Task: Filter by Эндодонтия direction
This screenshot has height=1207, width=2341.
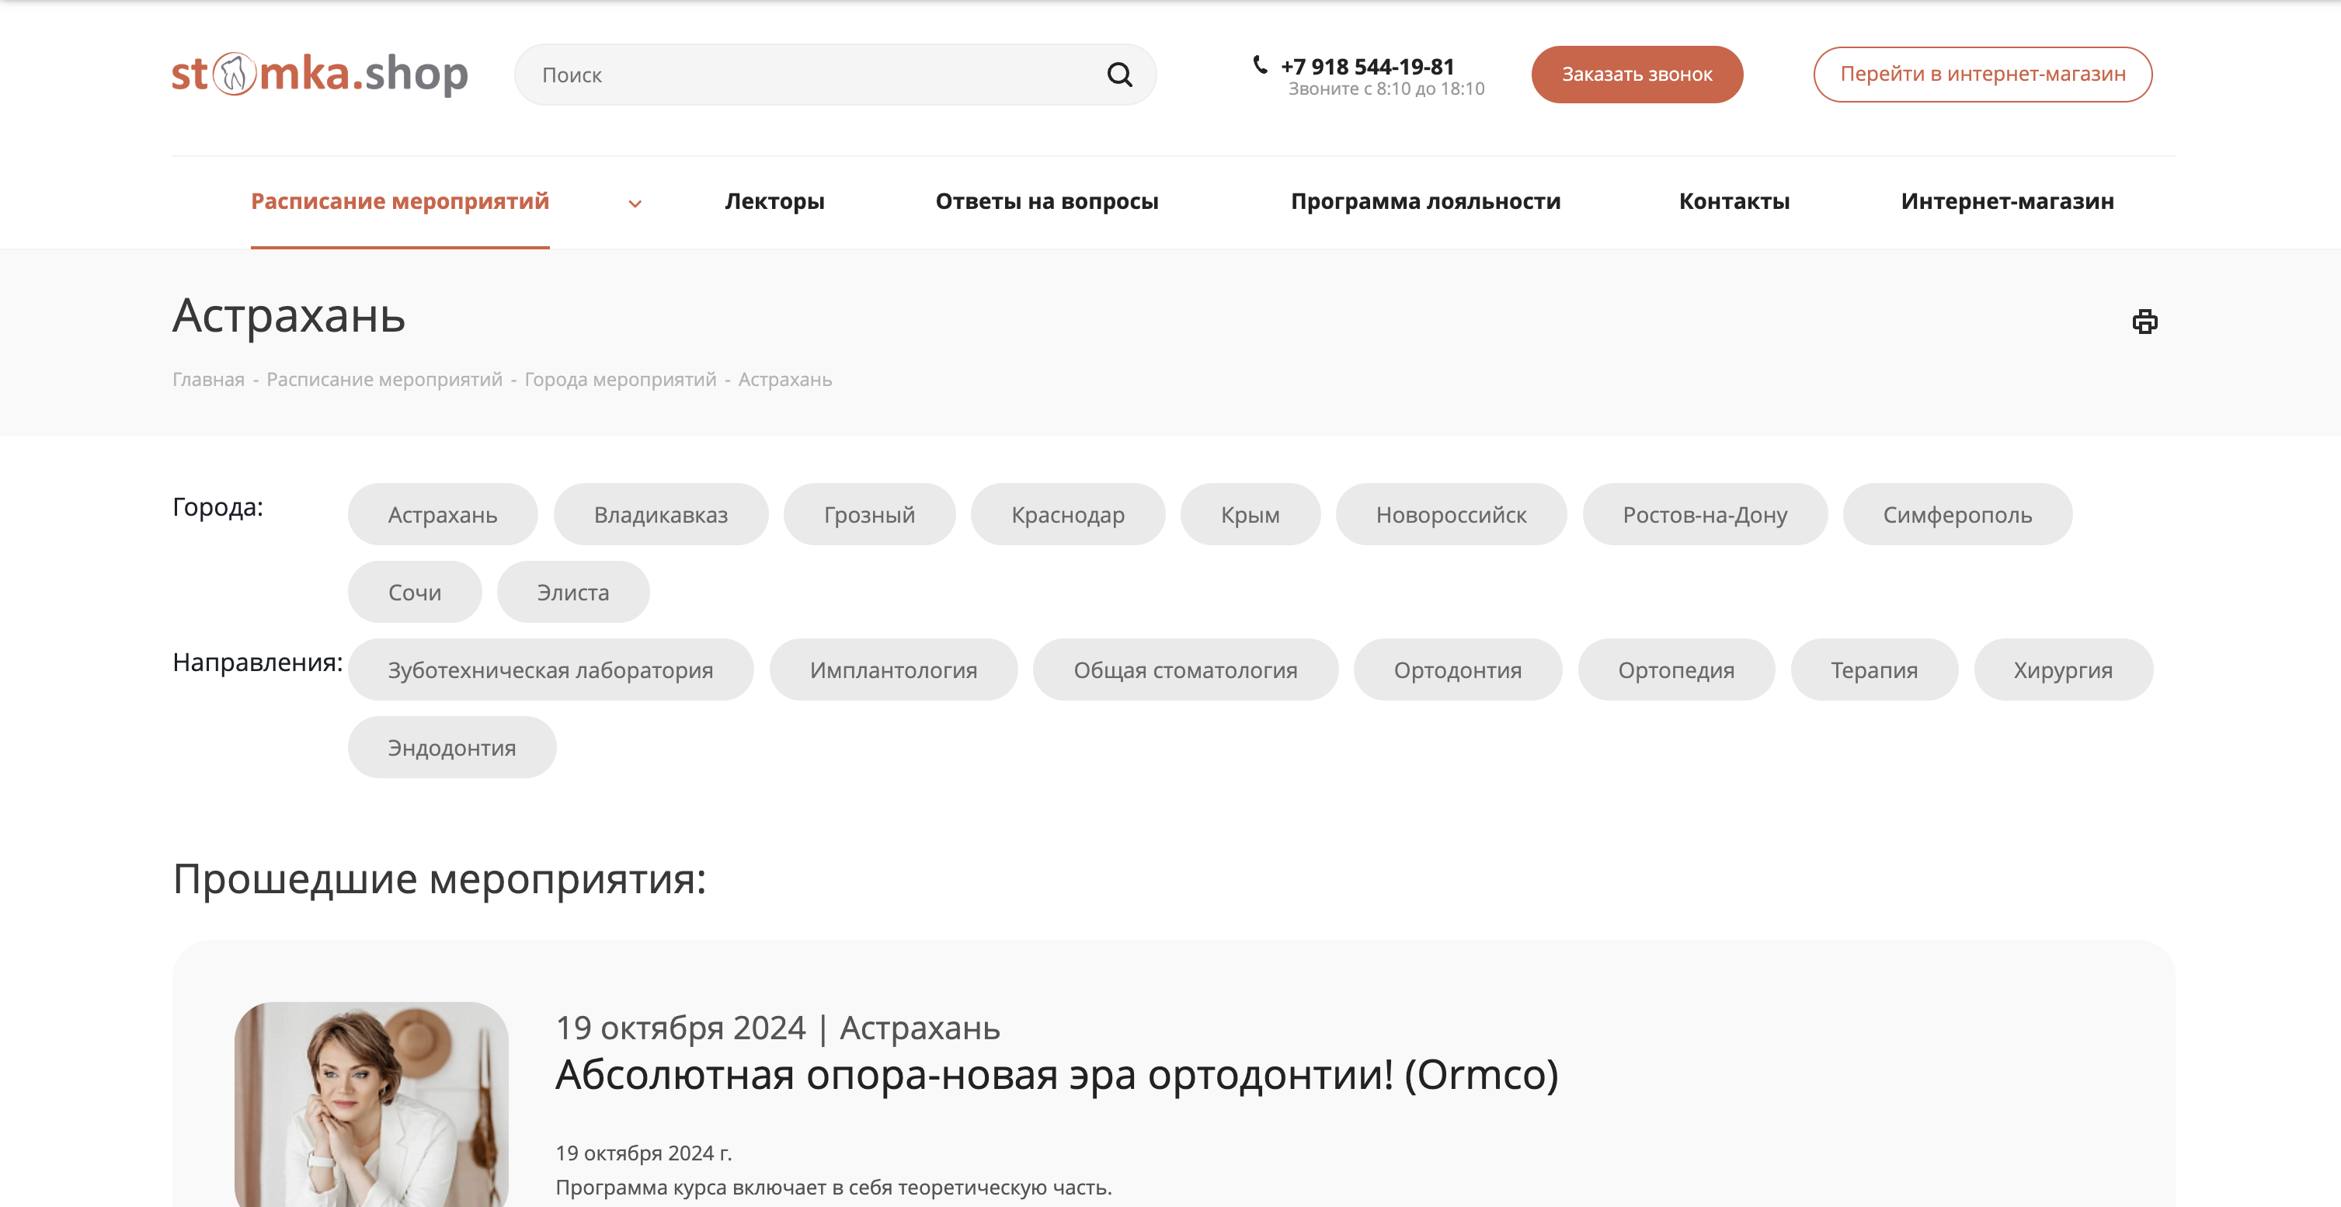Action: (x=452, y=747)
